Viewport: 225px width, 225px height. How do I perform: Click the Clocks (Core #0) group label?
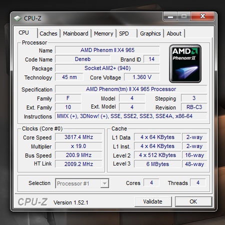(42, 128)
